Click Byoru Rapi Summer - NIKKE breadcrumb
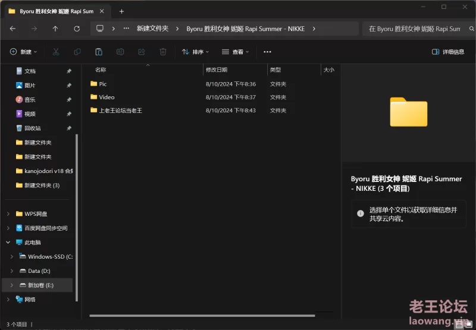Screen dimensions: 476x330 click(246, 29)
